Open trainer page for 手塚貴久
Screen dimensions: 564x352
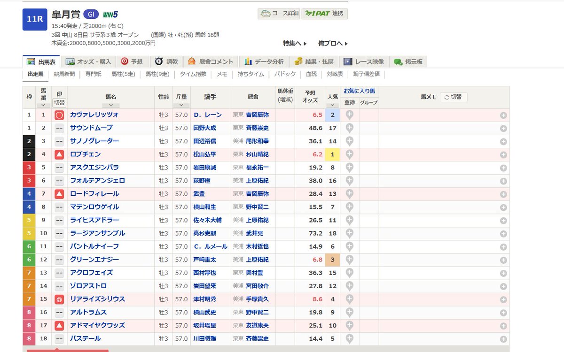[257, 299]
